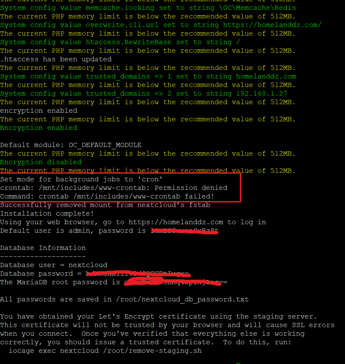Image resolution: width=345 pixels, height=364 pixels.
Task: Click 'Default user is admin' line
Action: (x=109, y=231)
